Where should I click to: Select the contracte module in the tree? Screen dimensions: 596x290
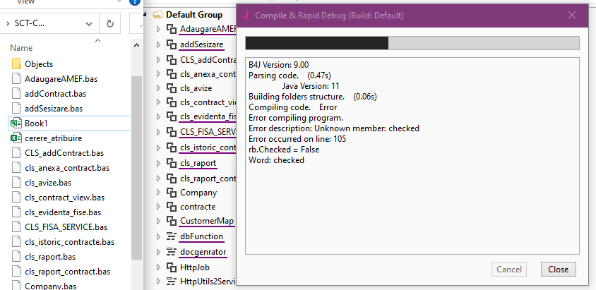coord(197,207)
